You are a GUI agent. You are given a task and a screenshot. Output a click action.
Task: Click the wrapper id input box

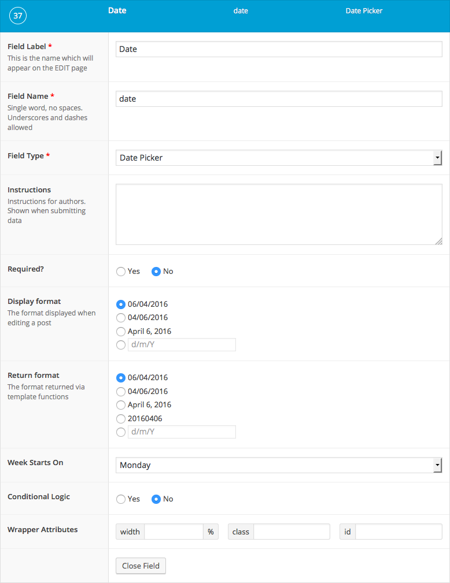(x=399, y=532)
